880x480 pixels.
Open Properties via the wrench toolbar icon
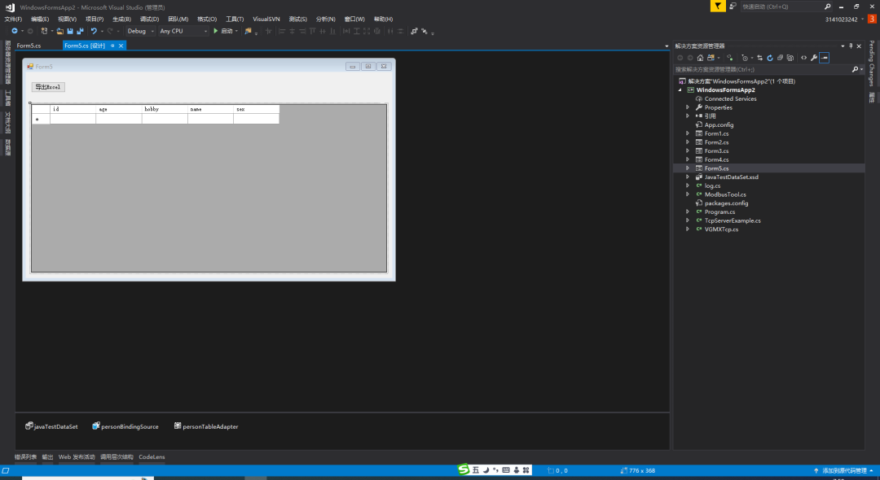click(x=813, y=58)
